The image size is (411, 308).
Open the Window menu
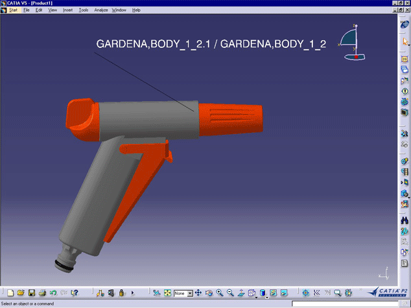[x=119, y=10]
